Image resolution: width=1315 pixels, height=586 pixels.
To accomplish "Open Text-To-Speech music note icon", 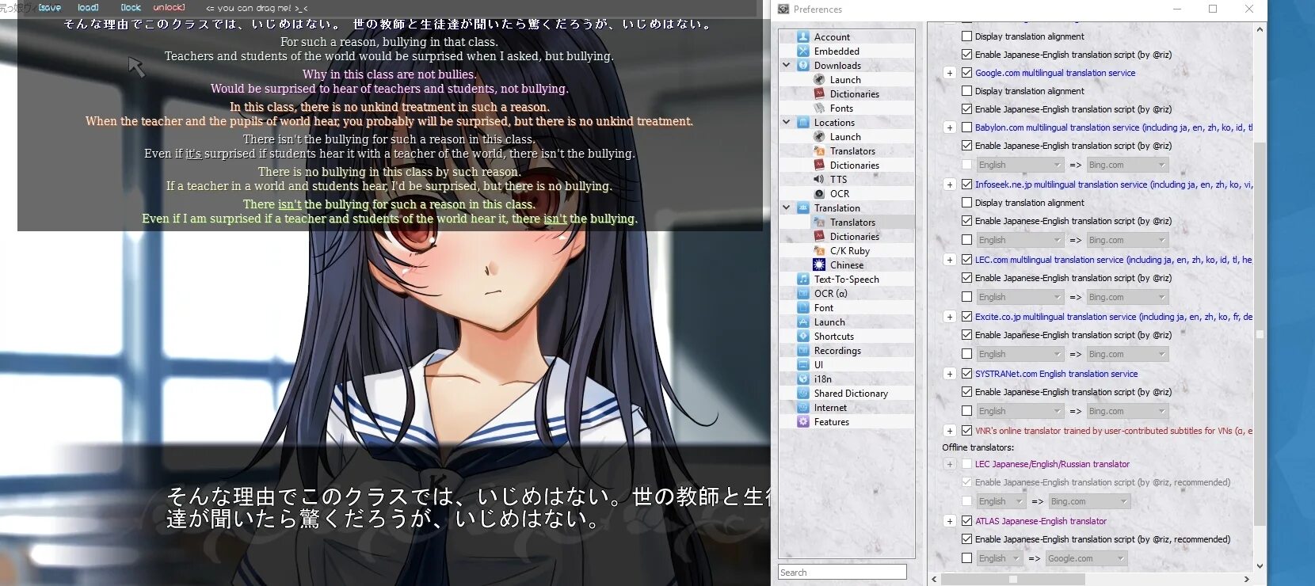I will coord(803,280).
